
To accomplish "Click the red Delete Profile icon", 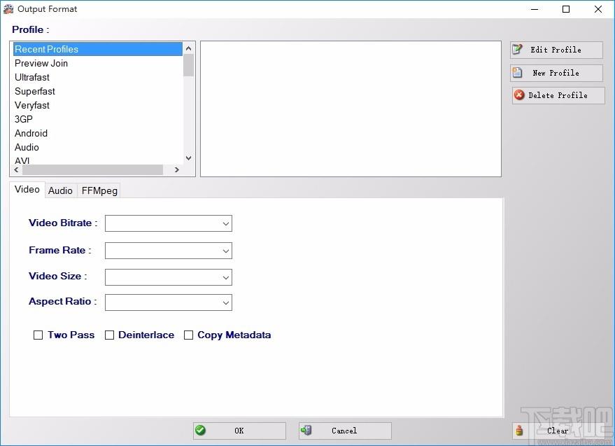I will pos(519,95).
